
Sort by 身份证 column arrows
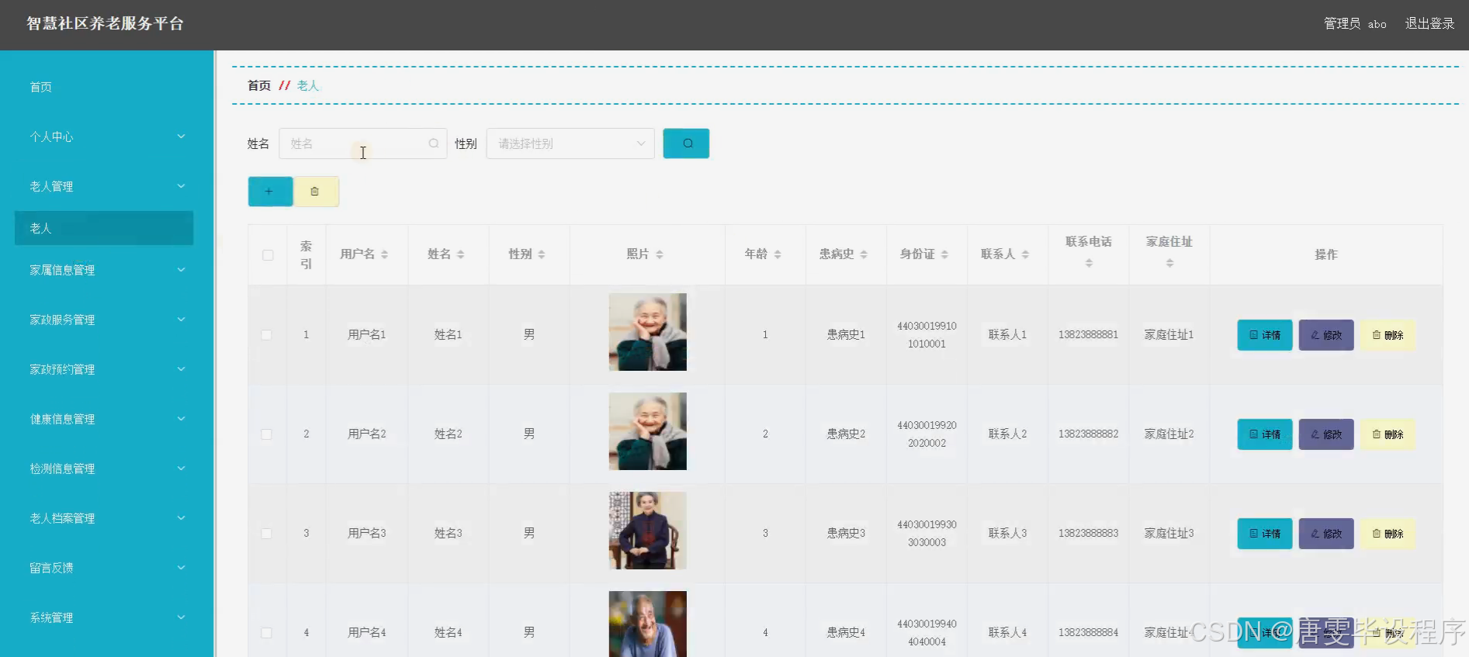coord(944,254)
